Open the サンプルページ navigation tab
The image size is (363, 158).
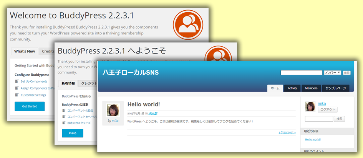(x=336, y=88)
